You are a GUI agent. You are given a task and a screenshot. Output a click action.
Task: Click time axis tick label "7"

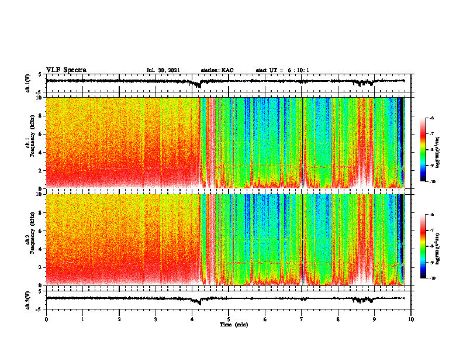pos(302,319)
